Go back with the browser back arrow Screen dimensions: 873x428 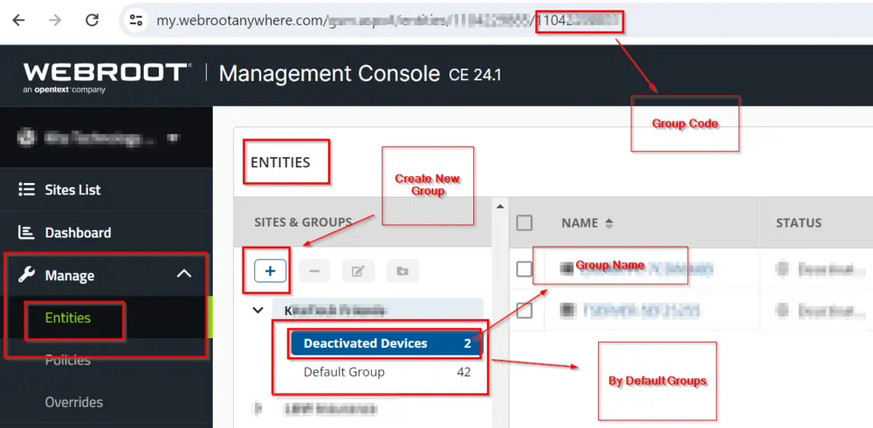(18, 21)
